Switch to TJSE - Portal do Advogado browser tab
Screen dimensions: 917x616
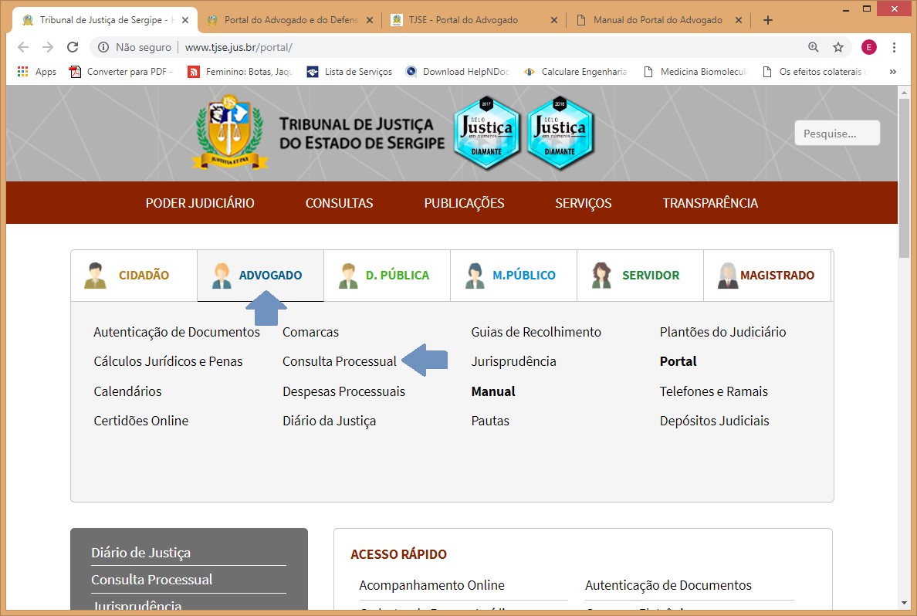(x=472, y=20)
